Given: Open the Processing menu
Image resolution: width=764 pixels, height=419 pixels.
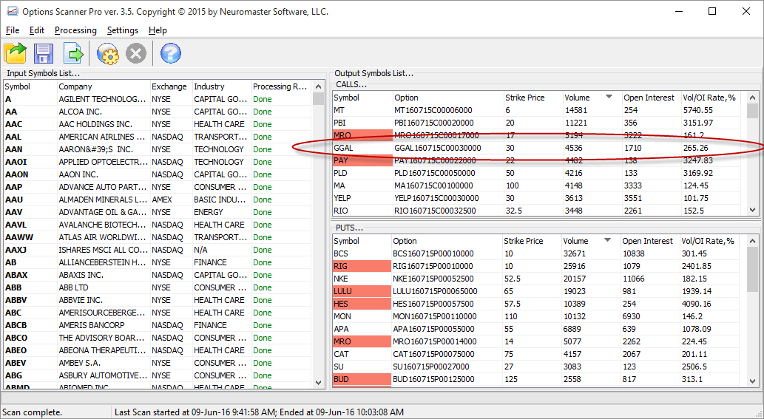Looking at the screenshot, I should tap(75, 30).
